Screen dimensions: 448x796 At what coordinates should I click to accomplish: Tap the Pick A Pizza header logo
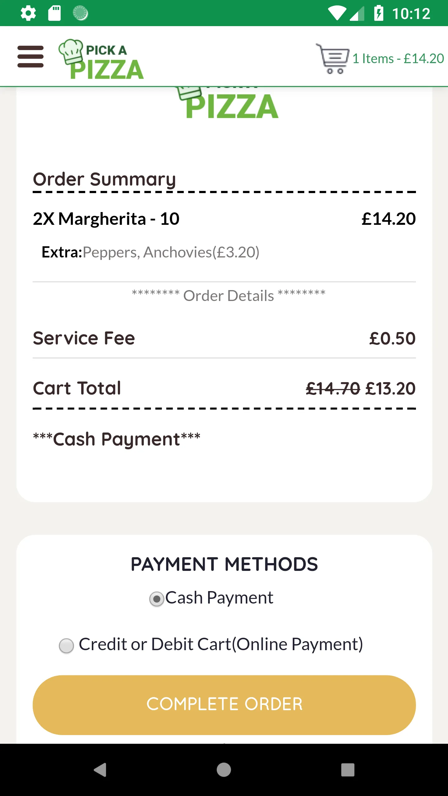pos(101,59)
